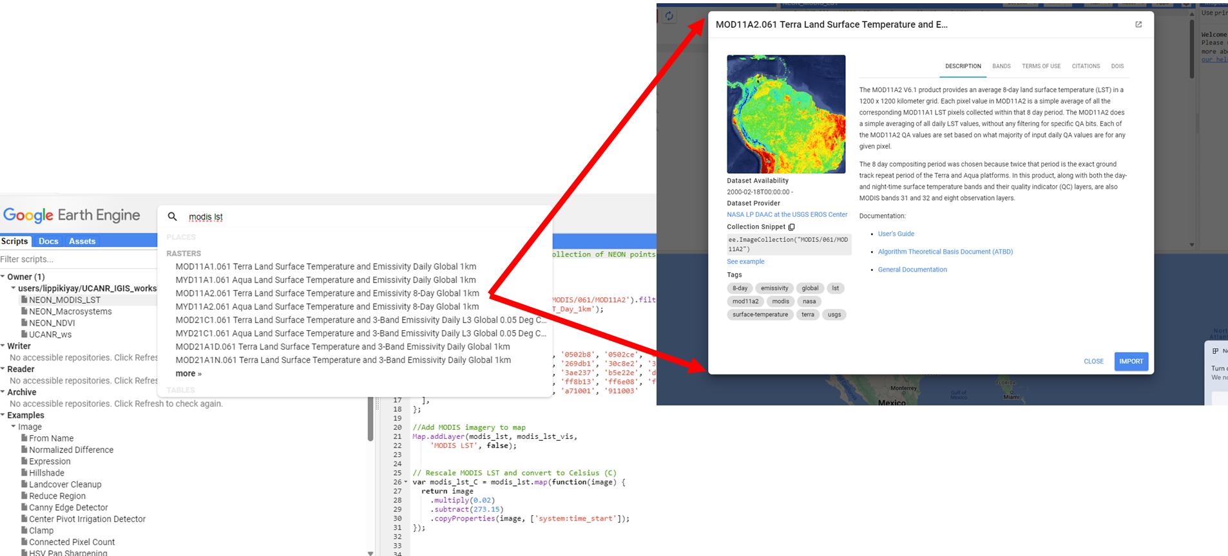This screenshot has height=556, width=1228.
Task: Click the refresh icon behind the dialog
Action: pyautogui.click(x=669, y=16)
